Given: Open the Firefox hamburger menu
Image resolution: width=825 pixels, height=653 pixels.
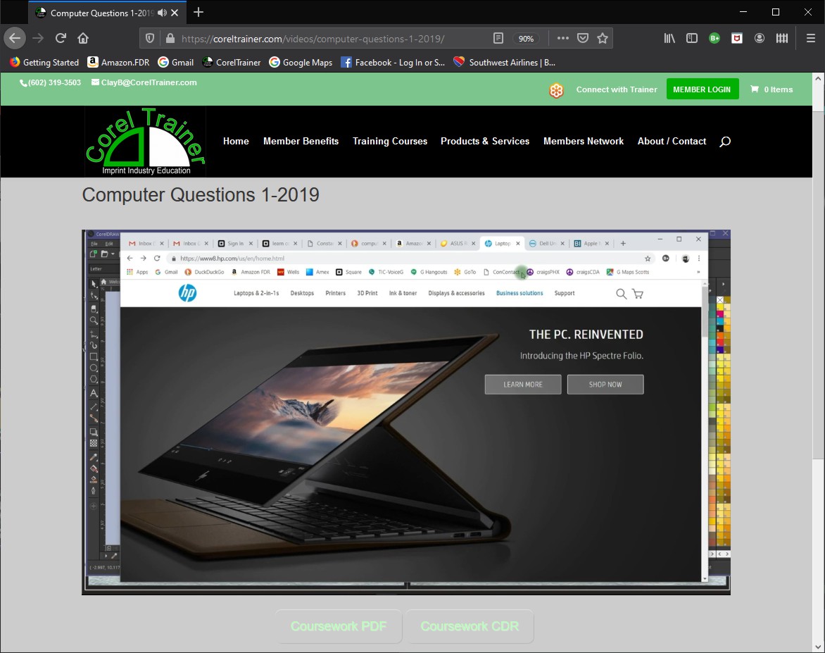Looking at the screenshot, I should [x=811, y=38].
